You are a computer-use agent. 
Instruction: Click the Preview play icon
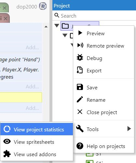pyautogui.click(x=80, y=33)
